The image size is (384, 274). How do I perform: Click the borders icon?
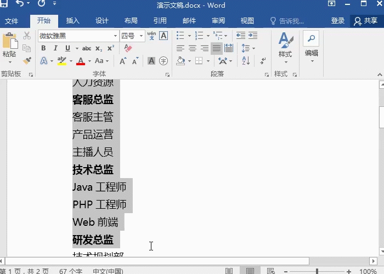[199, 61]
